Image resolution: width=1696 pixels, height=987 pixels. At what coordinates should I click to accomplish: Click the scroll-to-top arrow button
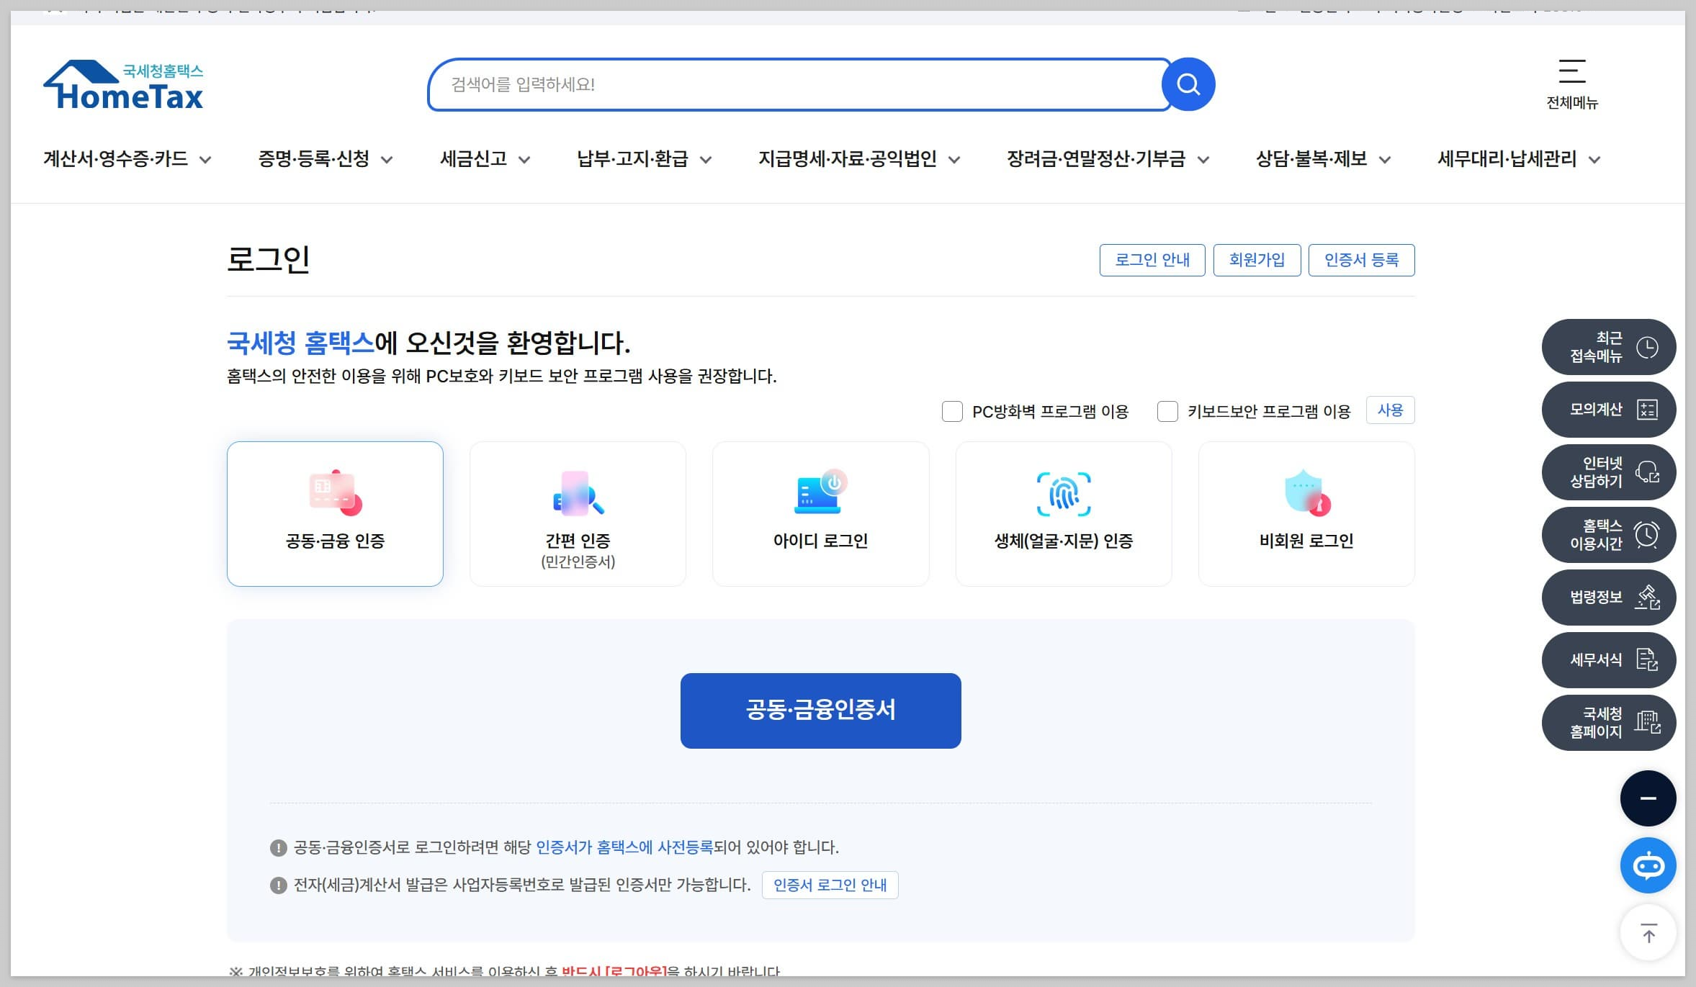click(1648, 934)
